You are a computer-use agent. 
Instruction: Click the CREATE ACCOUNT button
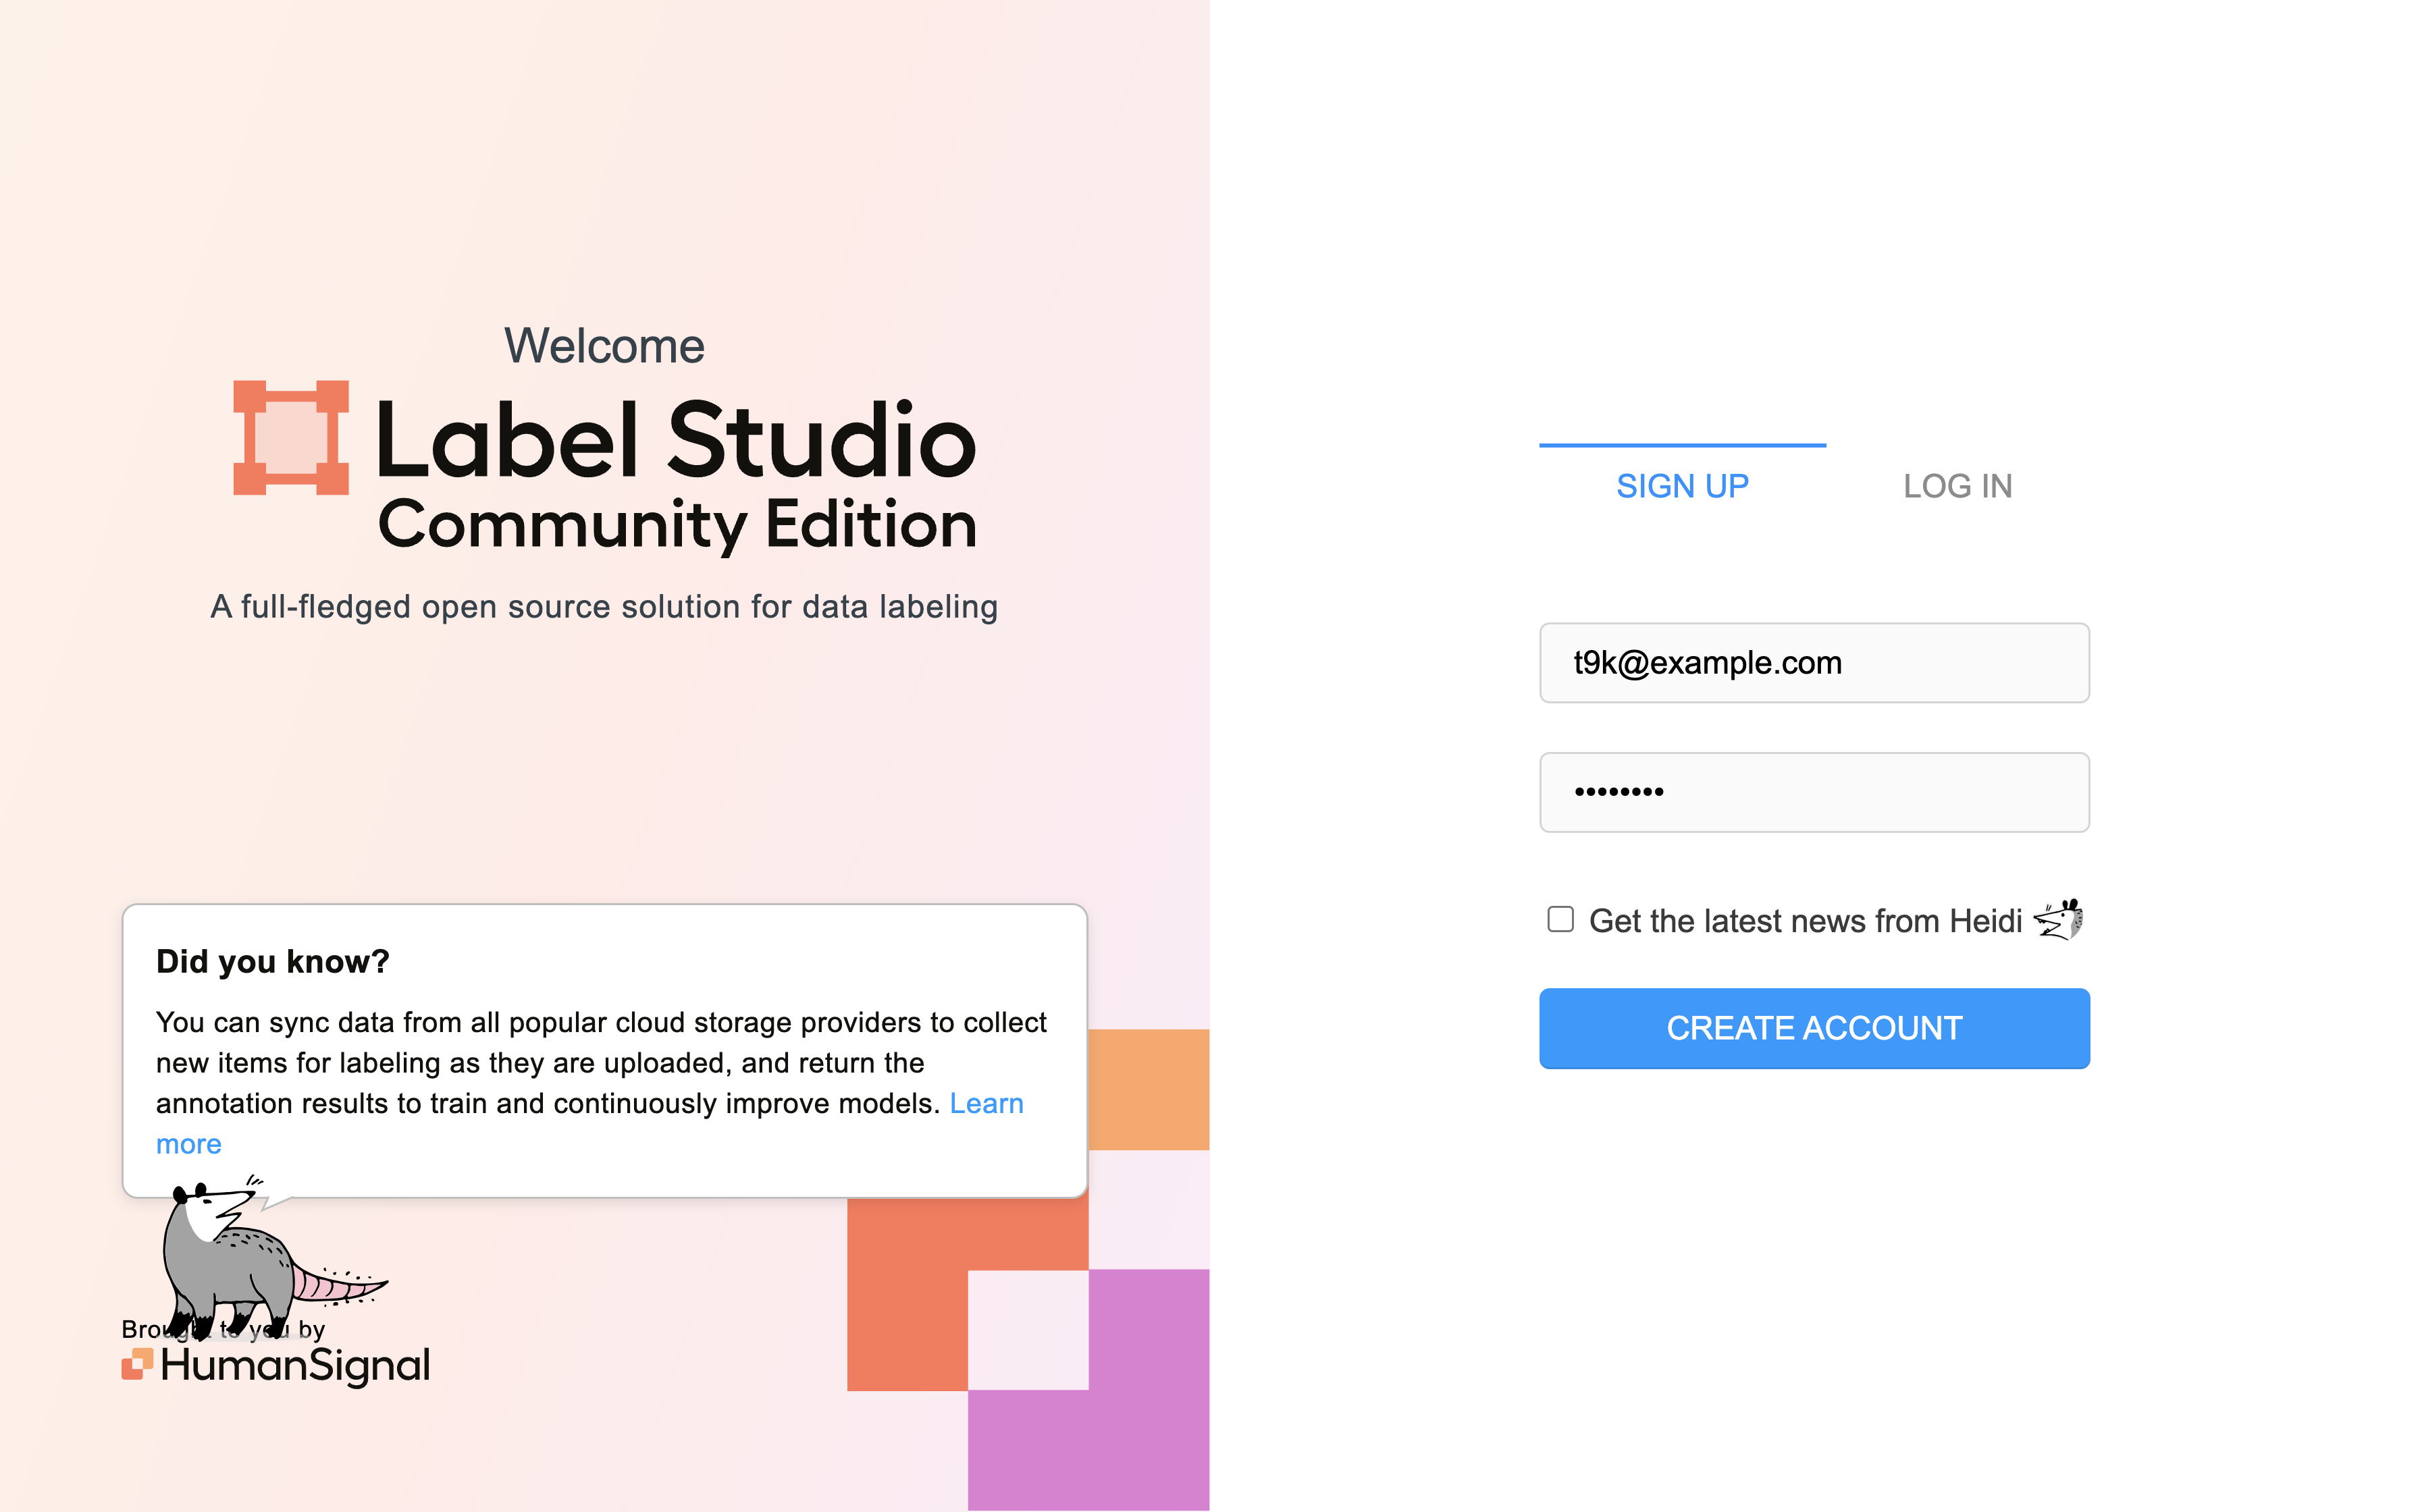pos(1814,1028)
